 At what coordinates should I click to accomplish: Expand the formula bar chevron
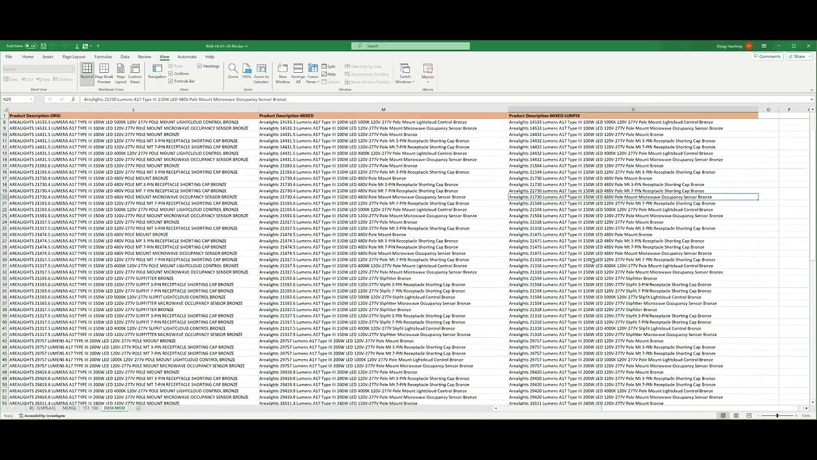(x=811, y=100)
